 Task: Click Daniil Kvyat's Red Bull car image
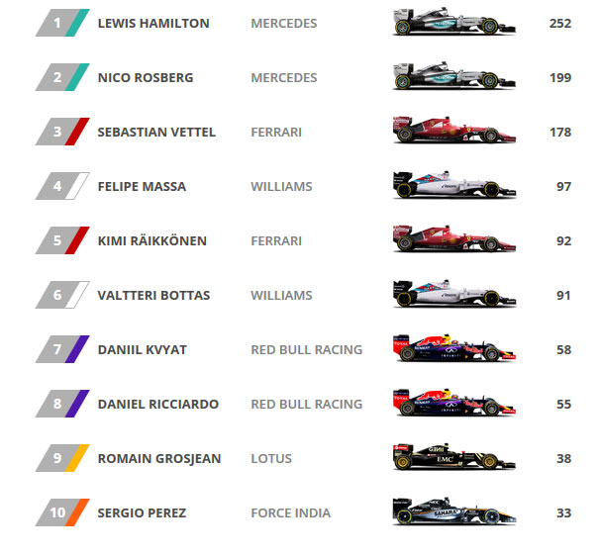454,348
